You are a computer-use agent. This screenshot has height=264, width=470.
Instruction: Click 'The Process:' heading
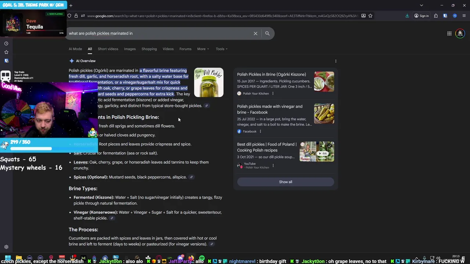click(x=83, y=230)
